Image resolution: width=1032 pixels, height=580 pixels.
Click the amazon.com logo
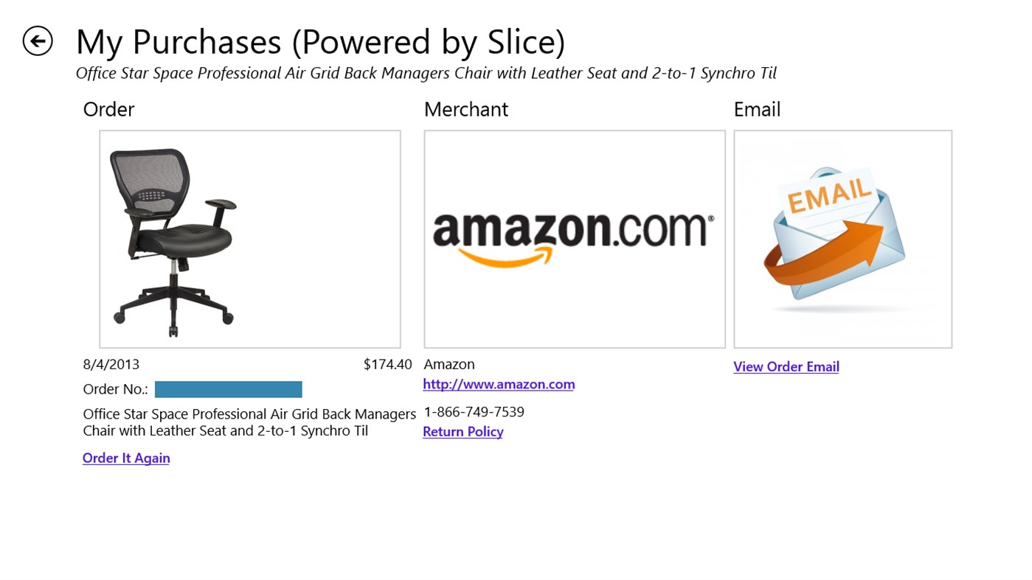click(x=574, y=232)
